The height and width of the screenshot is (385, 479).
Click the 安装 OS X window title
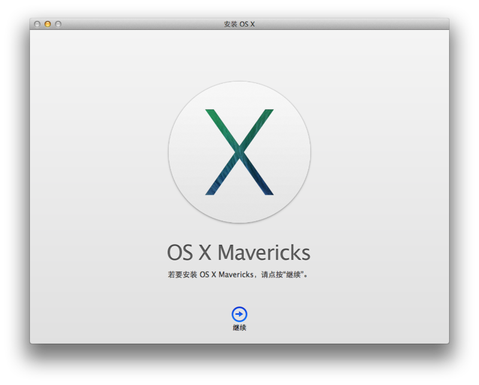click(239, 24)
